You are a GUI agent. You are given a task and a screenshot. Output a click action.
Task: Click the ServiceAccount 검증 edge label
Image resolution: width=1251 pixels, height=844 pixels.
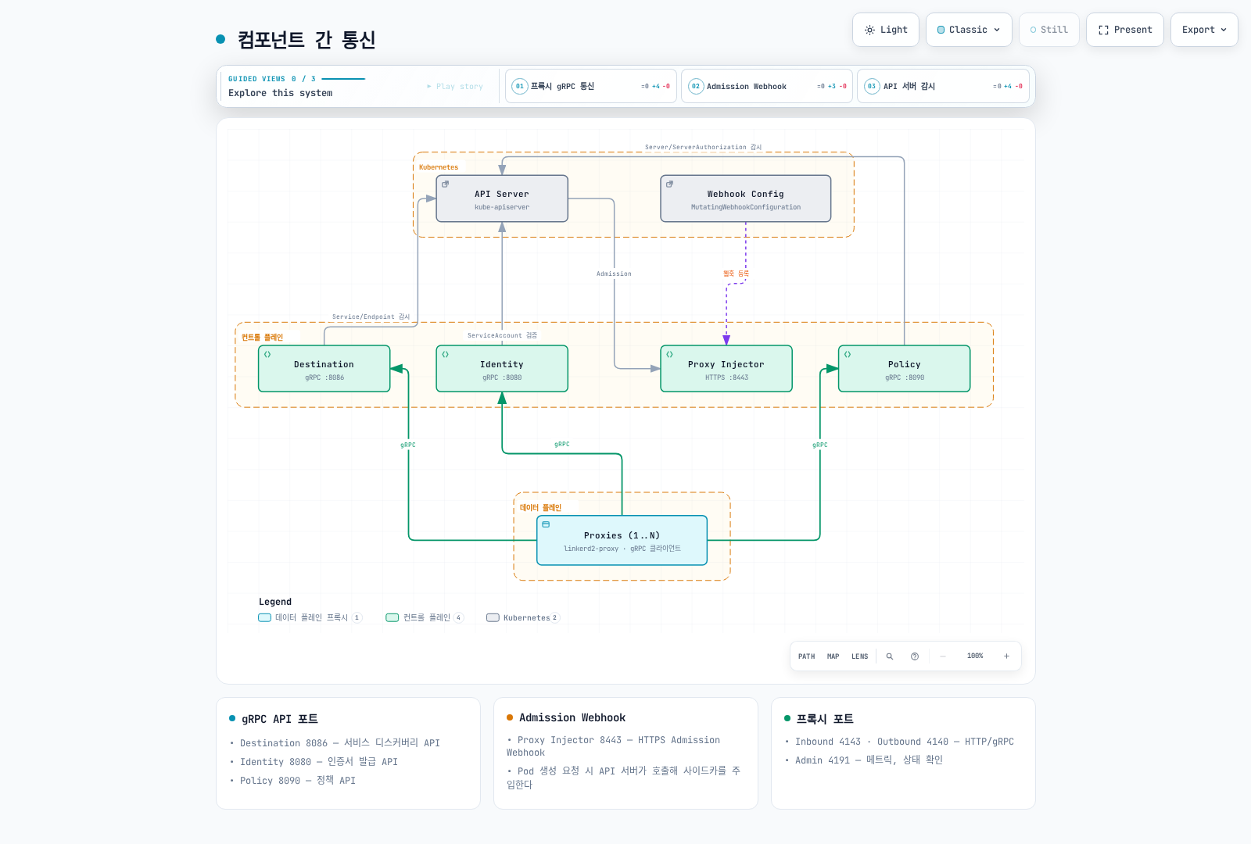tap(502, 335)
